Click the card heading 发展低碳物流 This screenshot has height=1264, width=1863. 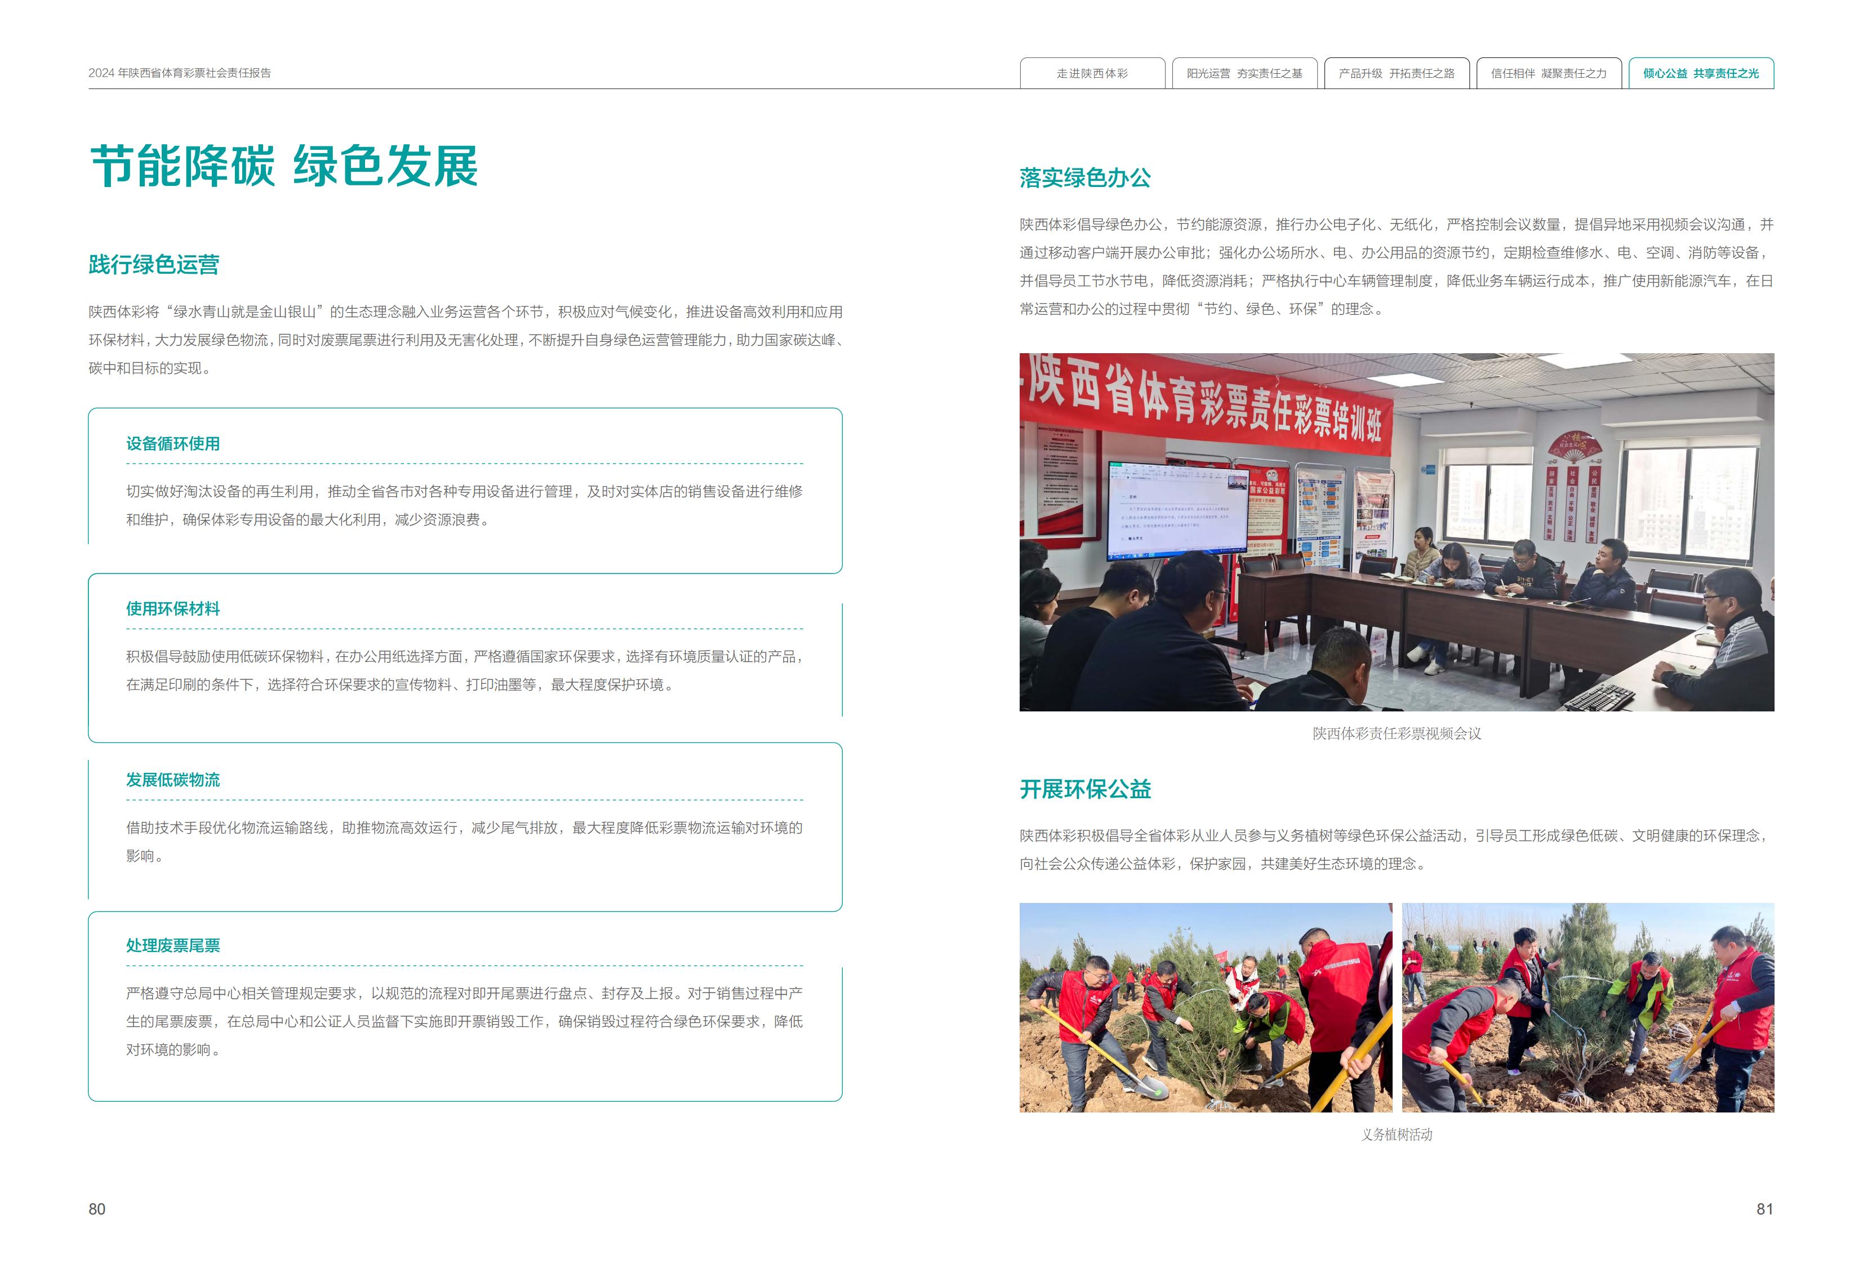(x=172, y=780)
